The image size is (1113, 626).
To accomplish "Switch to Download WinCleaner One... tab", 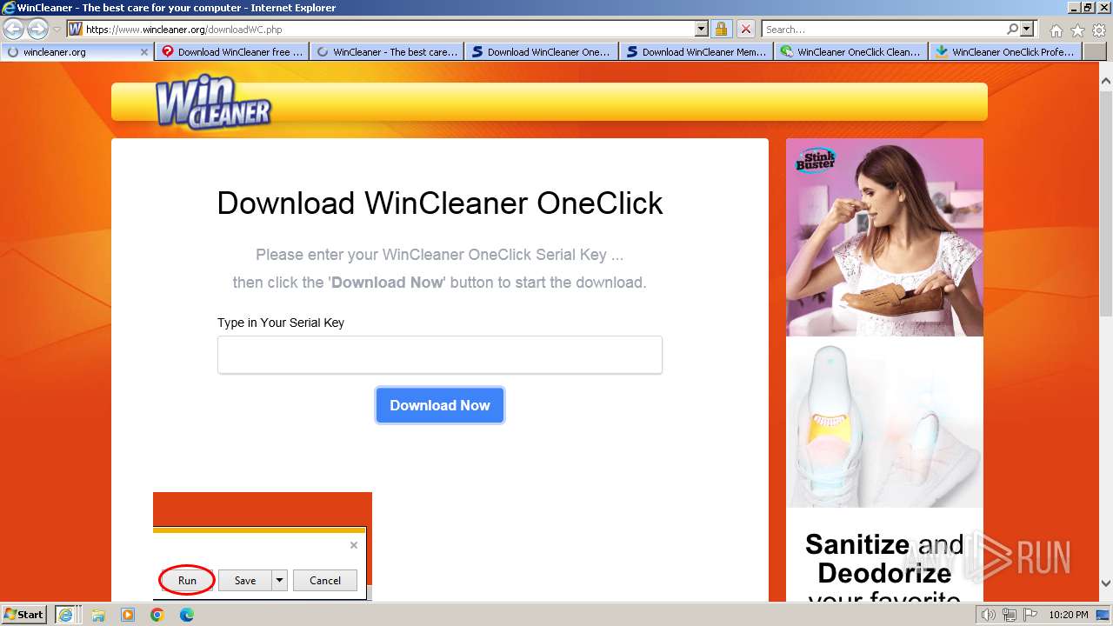I will click(542, 52).
